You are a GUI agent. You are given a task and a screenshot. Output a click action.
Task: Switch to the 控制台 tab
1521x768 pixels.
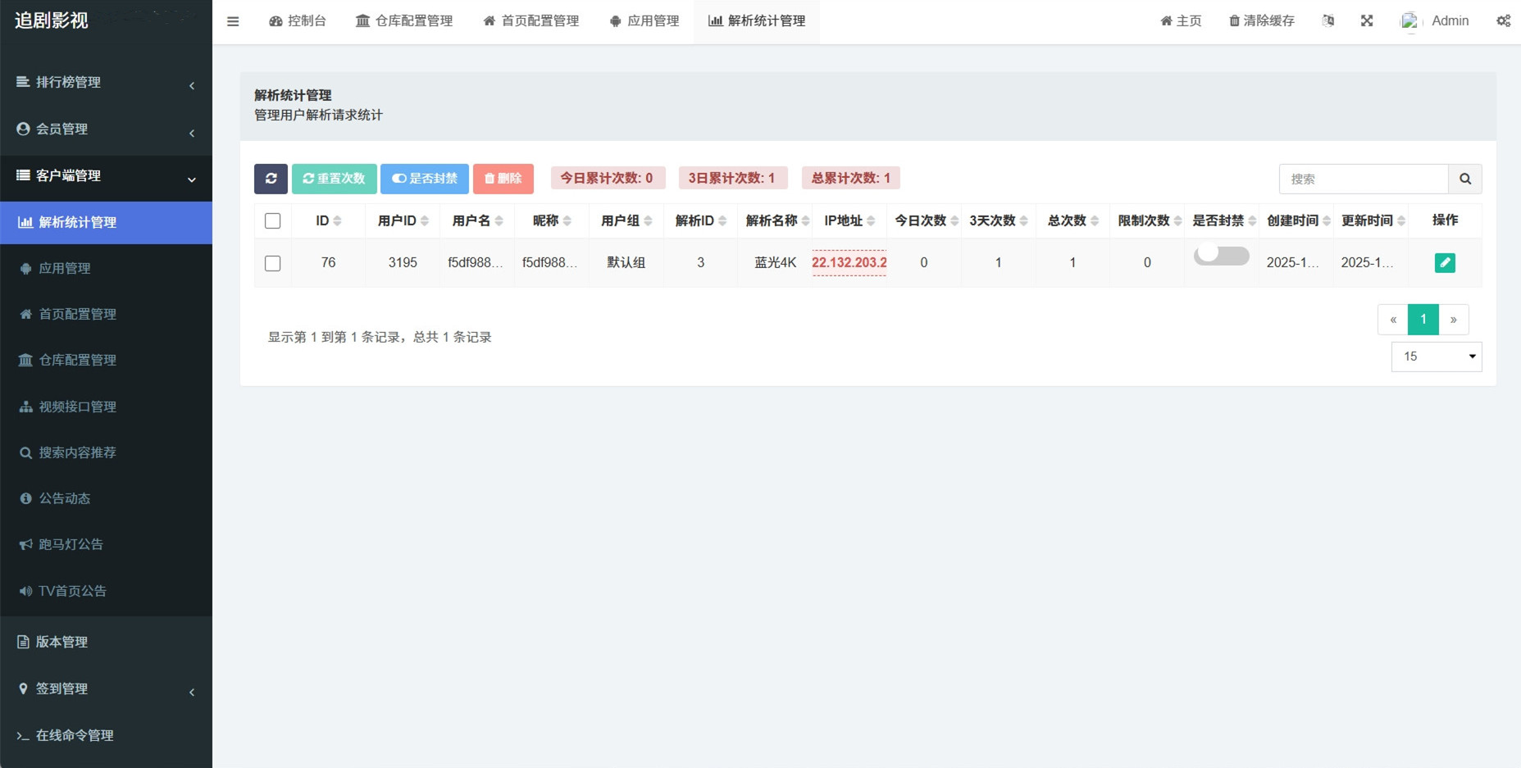(298, 21)
